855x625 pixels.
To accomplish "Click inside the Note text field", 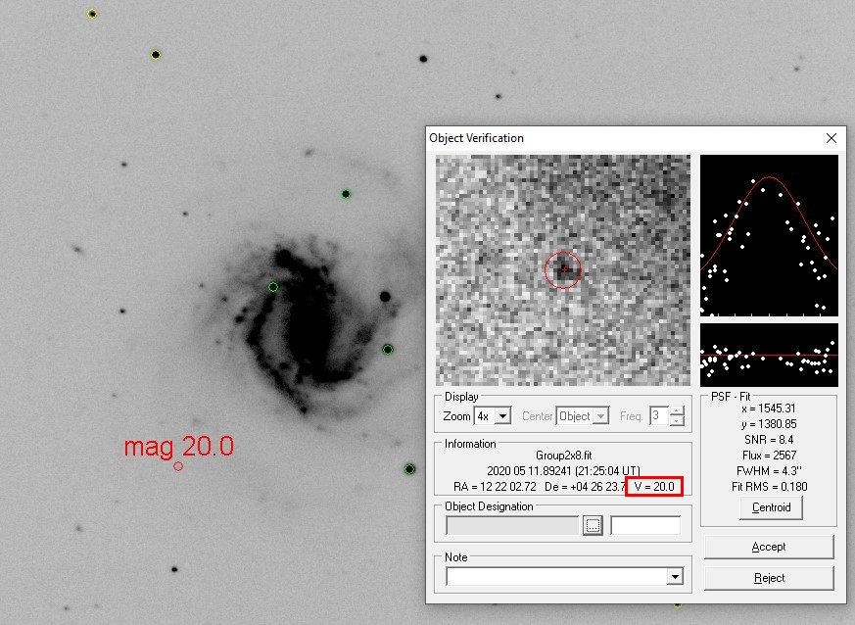I will pyautogui.click(x=555, y=577).
